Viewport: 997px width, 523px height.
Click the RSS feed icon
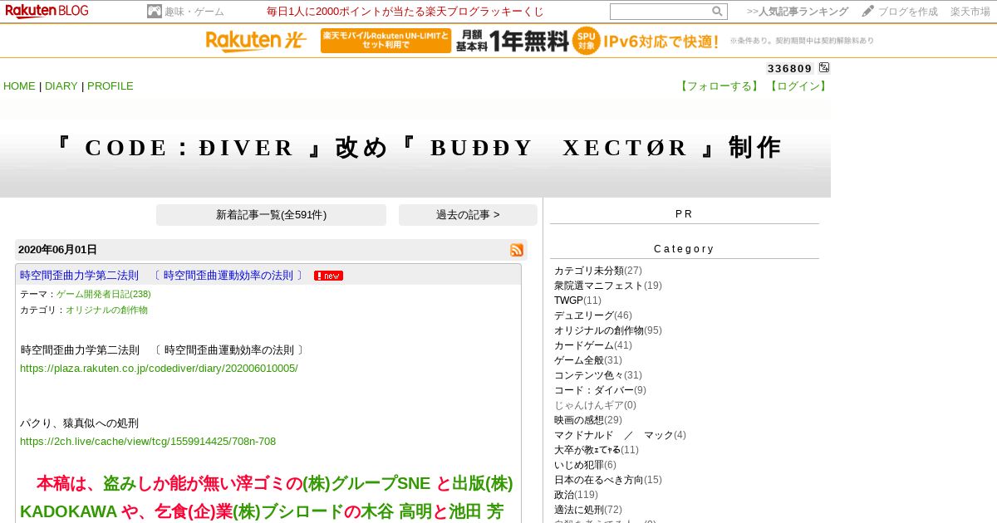coord(517,250)
